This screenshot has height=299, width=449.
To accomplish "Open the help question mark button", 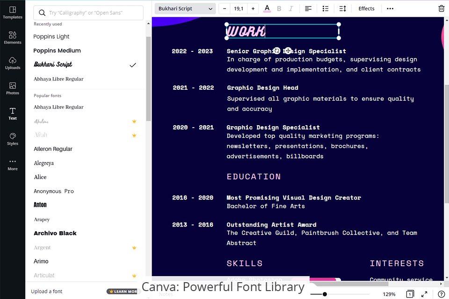I will (441, 294).
